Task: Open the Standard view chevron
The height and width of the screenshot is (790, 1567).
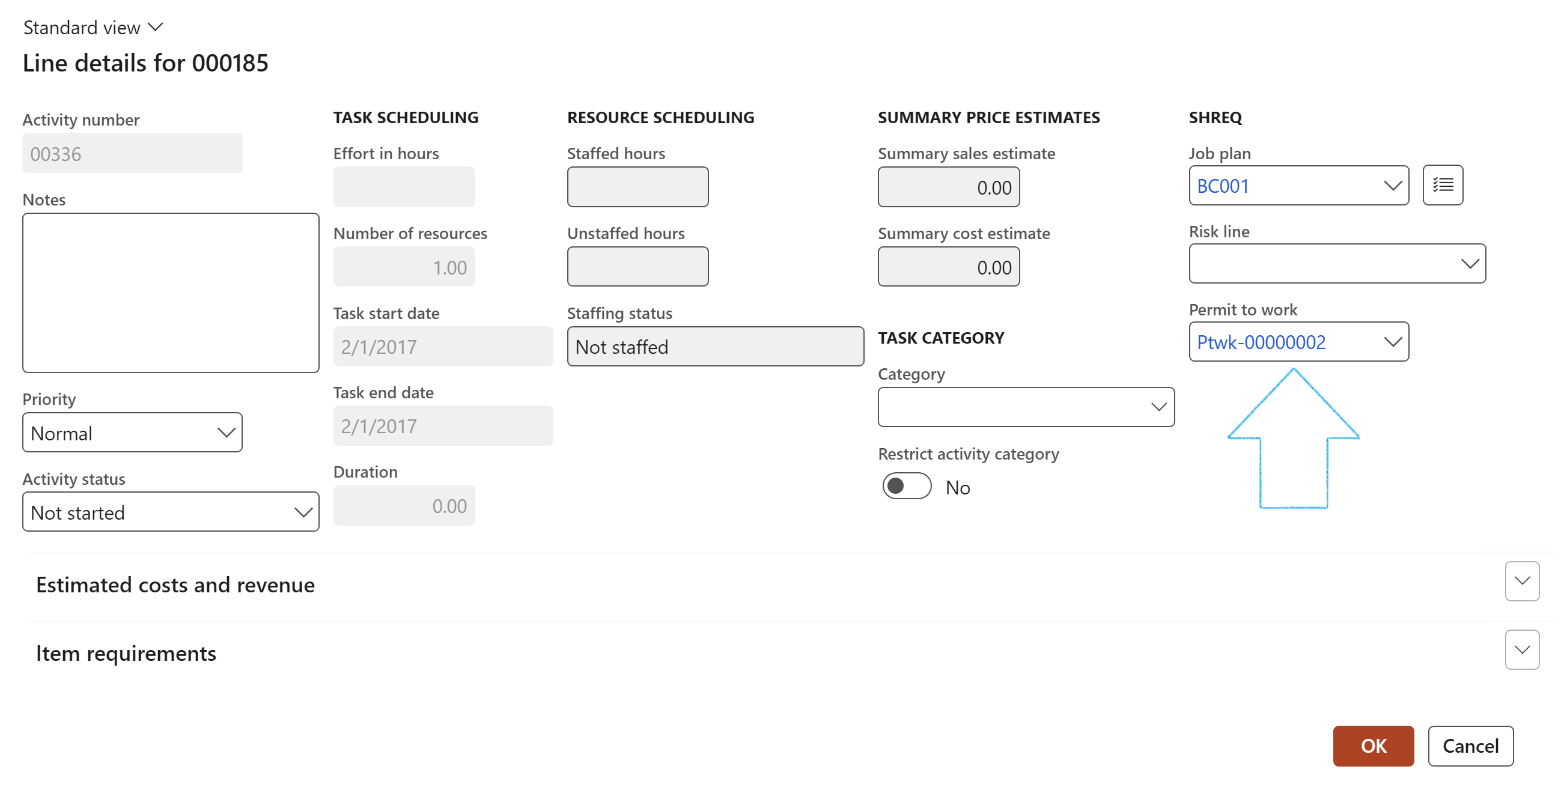Action: [x=156, y=27]
